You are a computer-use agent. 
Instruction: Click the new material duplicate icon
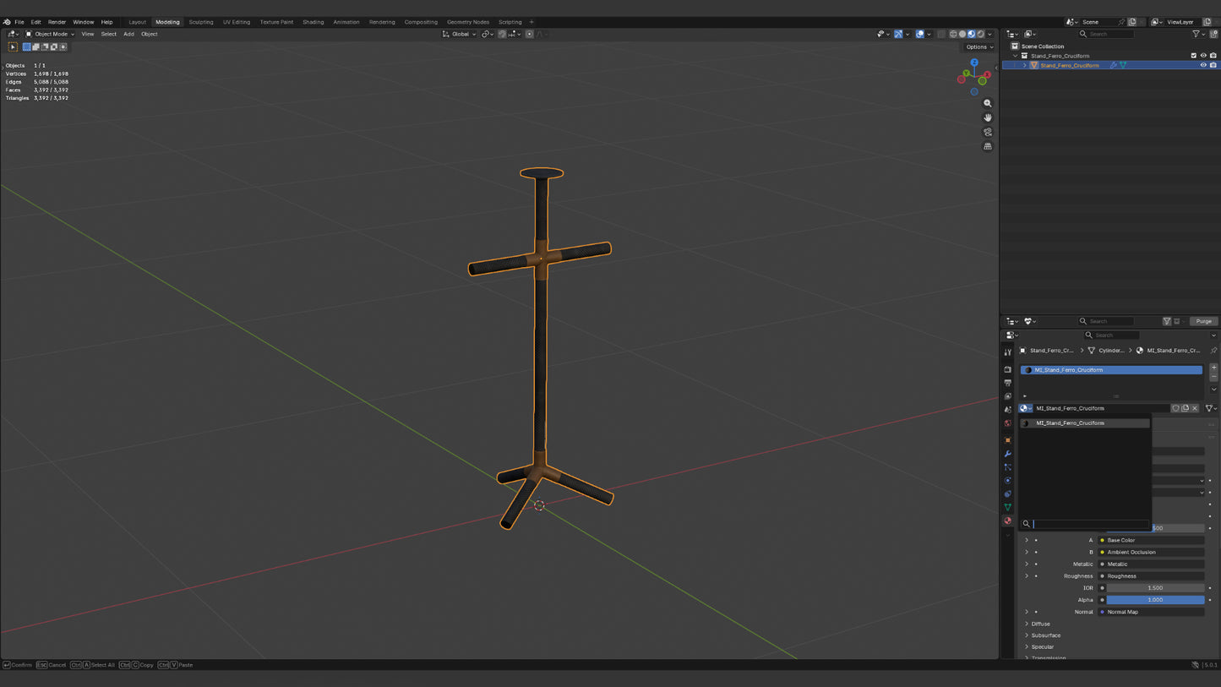click(x=1185, y=408)
